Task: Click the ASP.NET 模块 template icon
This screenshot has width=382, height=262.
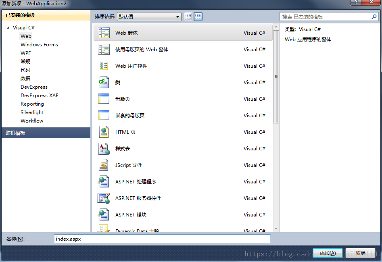Action: click(x=104, y=215)
